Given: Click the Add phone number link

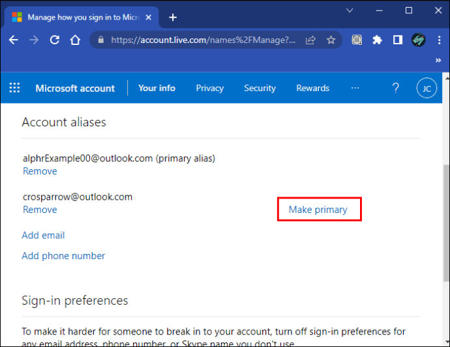Looking at the screenshot, I should (63, 256).
